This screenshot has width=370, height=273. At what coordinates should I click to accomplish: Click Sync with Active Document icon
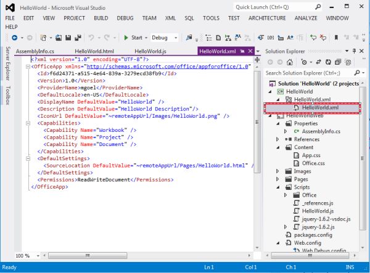click(318, 62)
